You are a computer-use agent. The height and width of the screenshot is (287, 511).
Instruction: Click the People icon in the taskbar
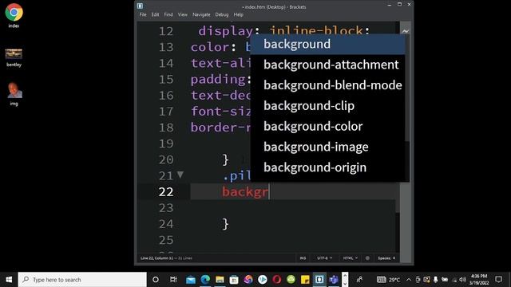(x=359, y=280)
